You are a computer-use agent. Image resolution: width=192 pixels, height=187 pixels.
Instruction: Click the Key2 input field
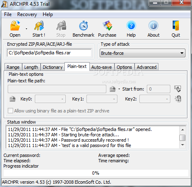point(155,99)
